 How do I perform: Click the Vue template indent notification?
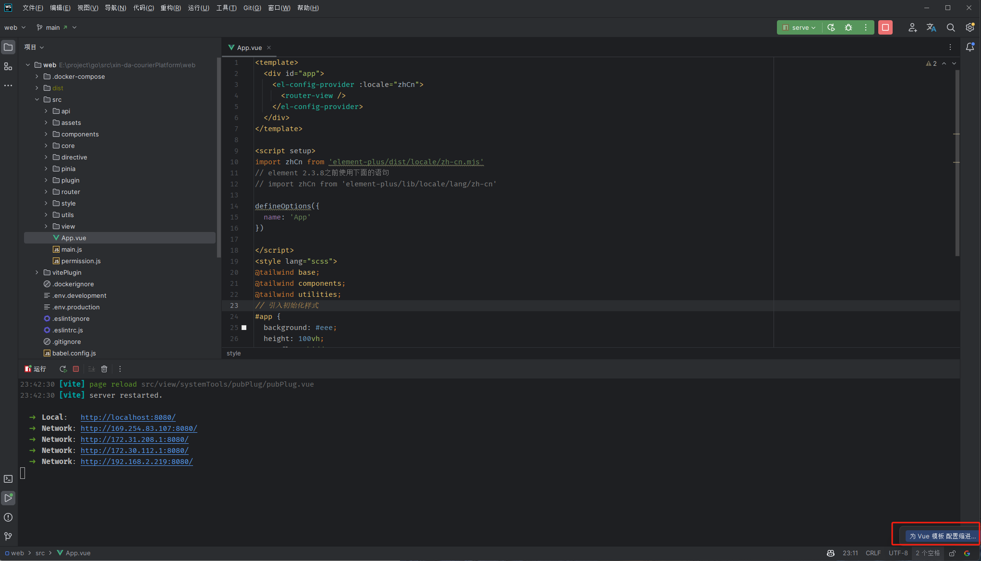(942, 536)
